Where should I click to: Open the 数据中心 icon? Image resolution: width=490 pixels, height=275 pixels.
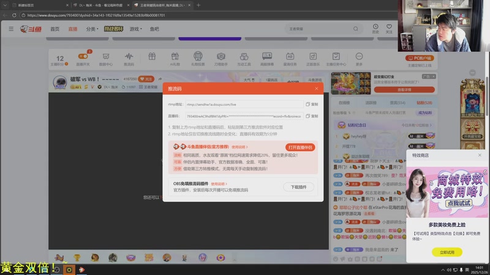tap(106, 59)
